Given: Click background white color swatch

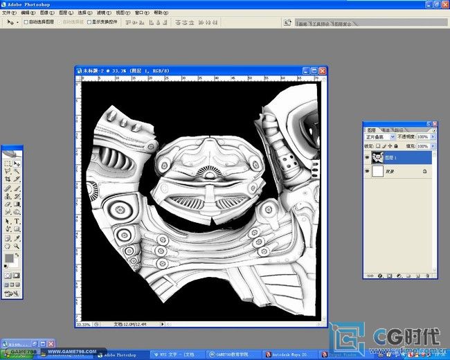Looking at the screenshot, I should pyautogui.click(x=16, y=264).
